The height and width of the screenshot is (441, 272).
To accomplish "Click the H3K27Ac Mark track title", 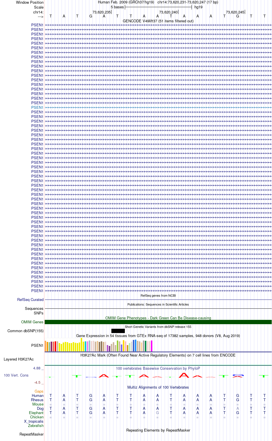I will coord(158,355).
